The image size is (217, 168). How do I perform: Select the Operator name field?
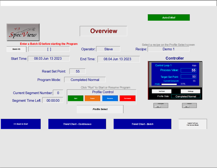pyautogui.click(x=108, y=49)
